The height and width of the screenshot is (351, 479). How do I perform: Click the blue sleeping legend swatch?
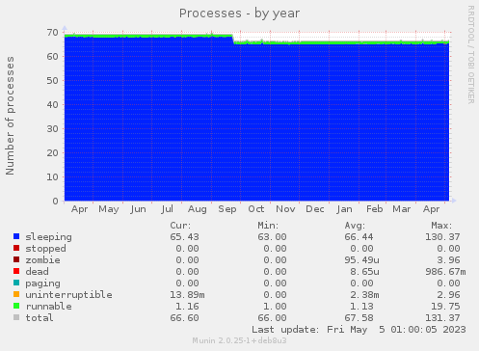[x=16, y=236]
